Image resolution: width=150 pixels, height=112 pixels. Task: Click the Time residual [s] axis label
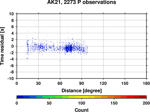click(2, 46)
